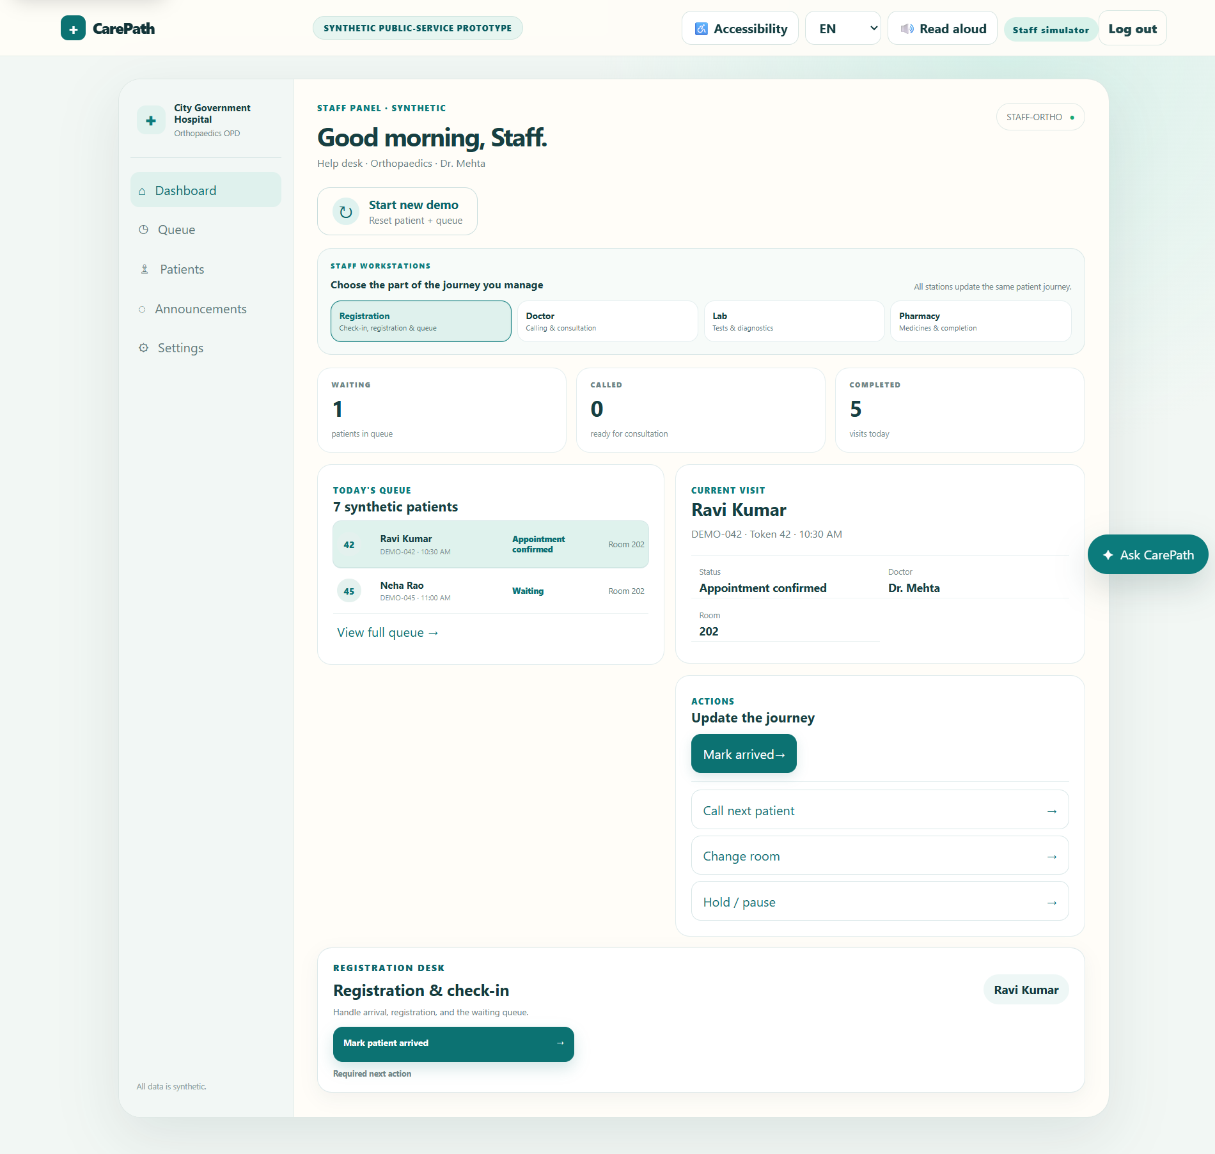Click the arrow on Hold / pause

1052,903
